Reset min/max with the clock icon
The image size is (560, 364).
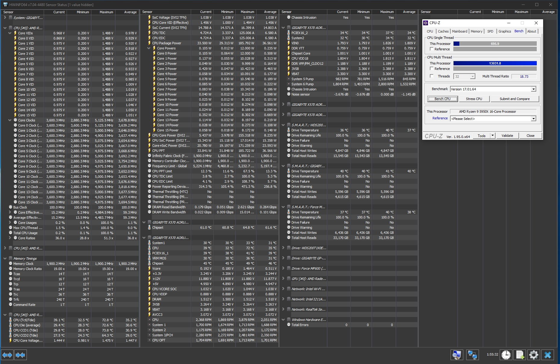pos(506,355)
